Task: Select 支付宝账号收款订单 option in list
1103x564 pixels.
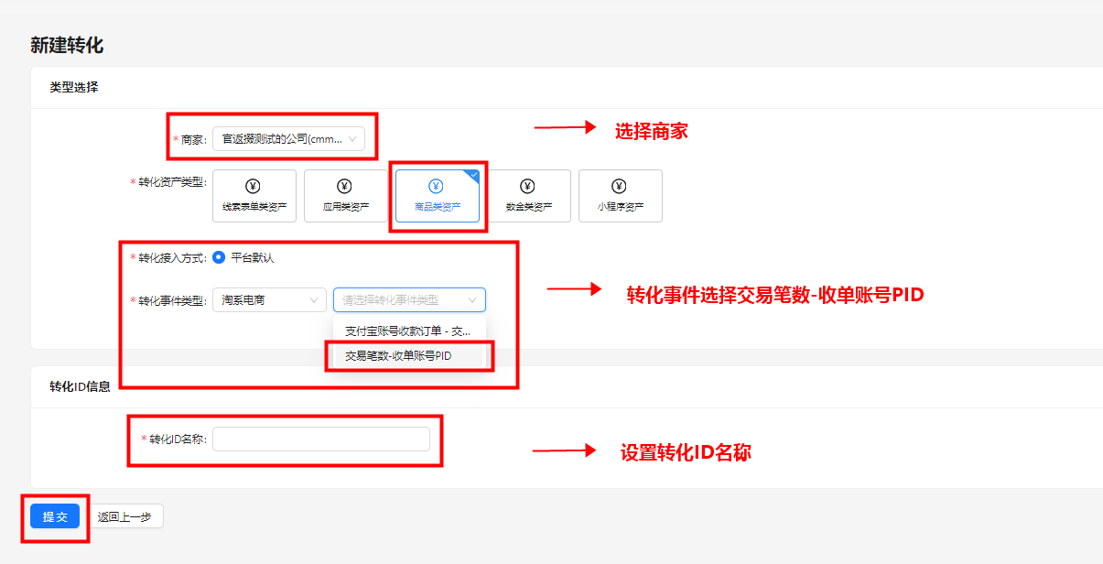Action: pos(409,331)
